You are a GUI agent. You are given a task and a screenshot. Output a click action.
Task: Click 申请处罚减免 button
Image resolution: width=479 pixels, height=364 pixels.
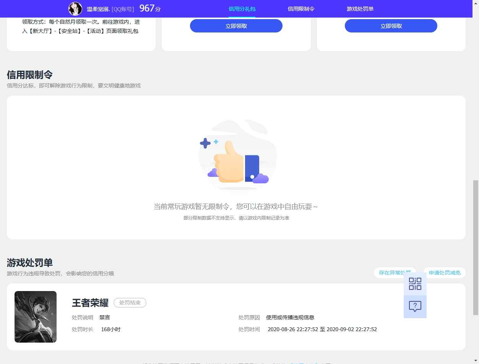point(445,273)
